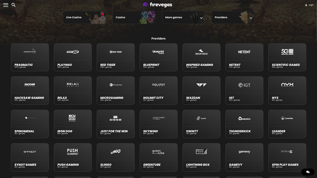Click the search magnifier icon
The image size is (317, 178).
pos(13,5)
